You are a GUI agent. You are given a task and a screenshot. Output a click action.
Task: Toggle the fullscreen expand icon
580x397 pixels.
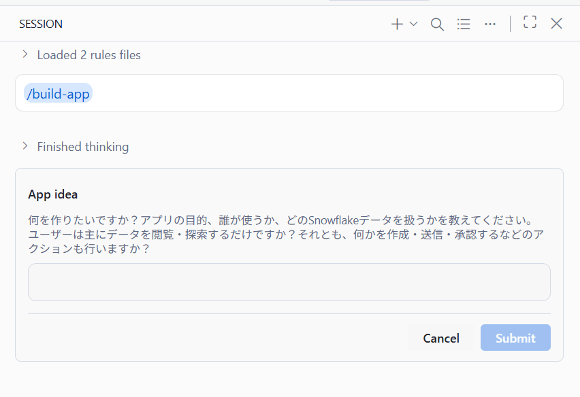point(530,22)
